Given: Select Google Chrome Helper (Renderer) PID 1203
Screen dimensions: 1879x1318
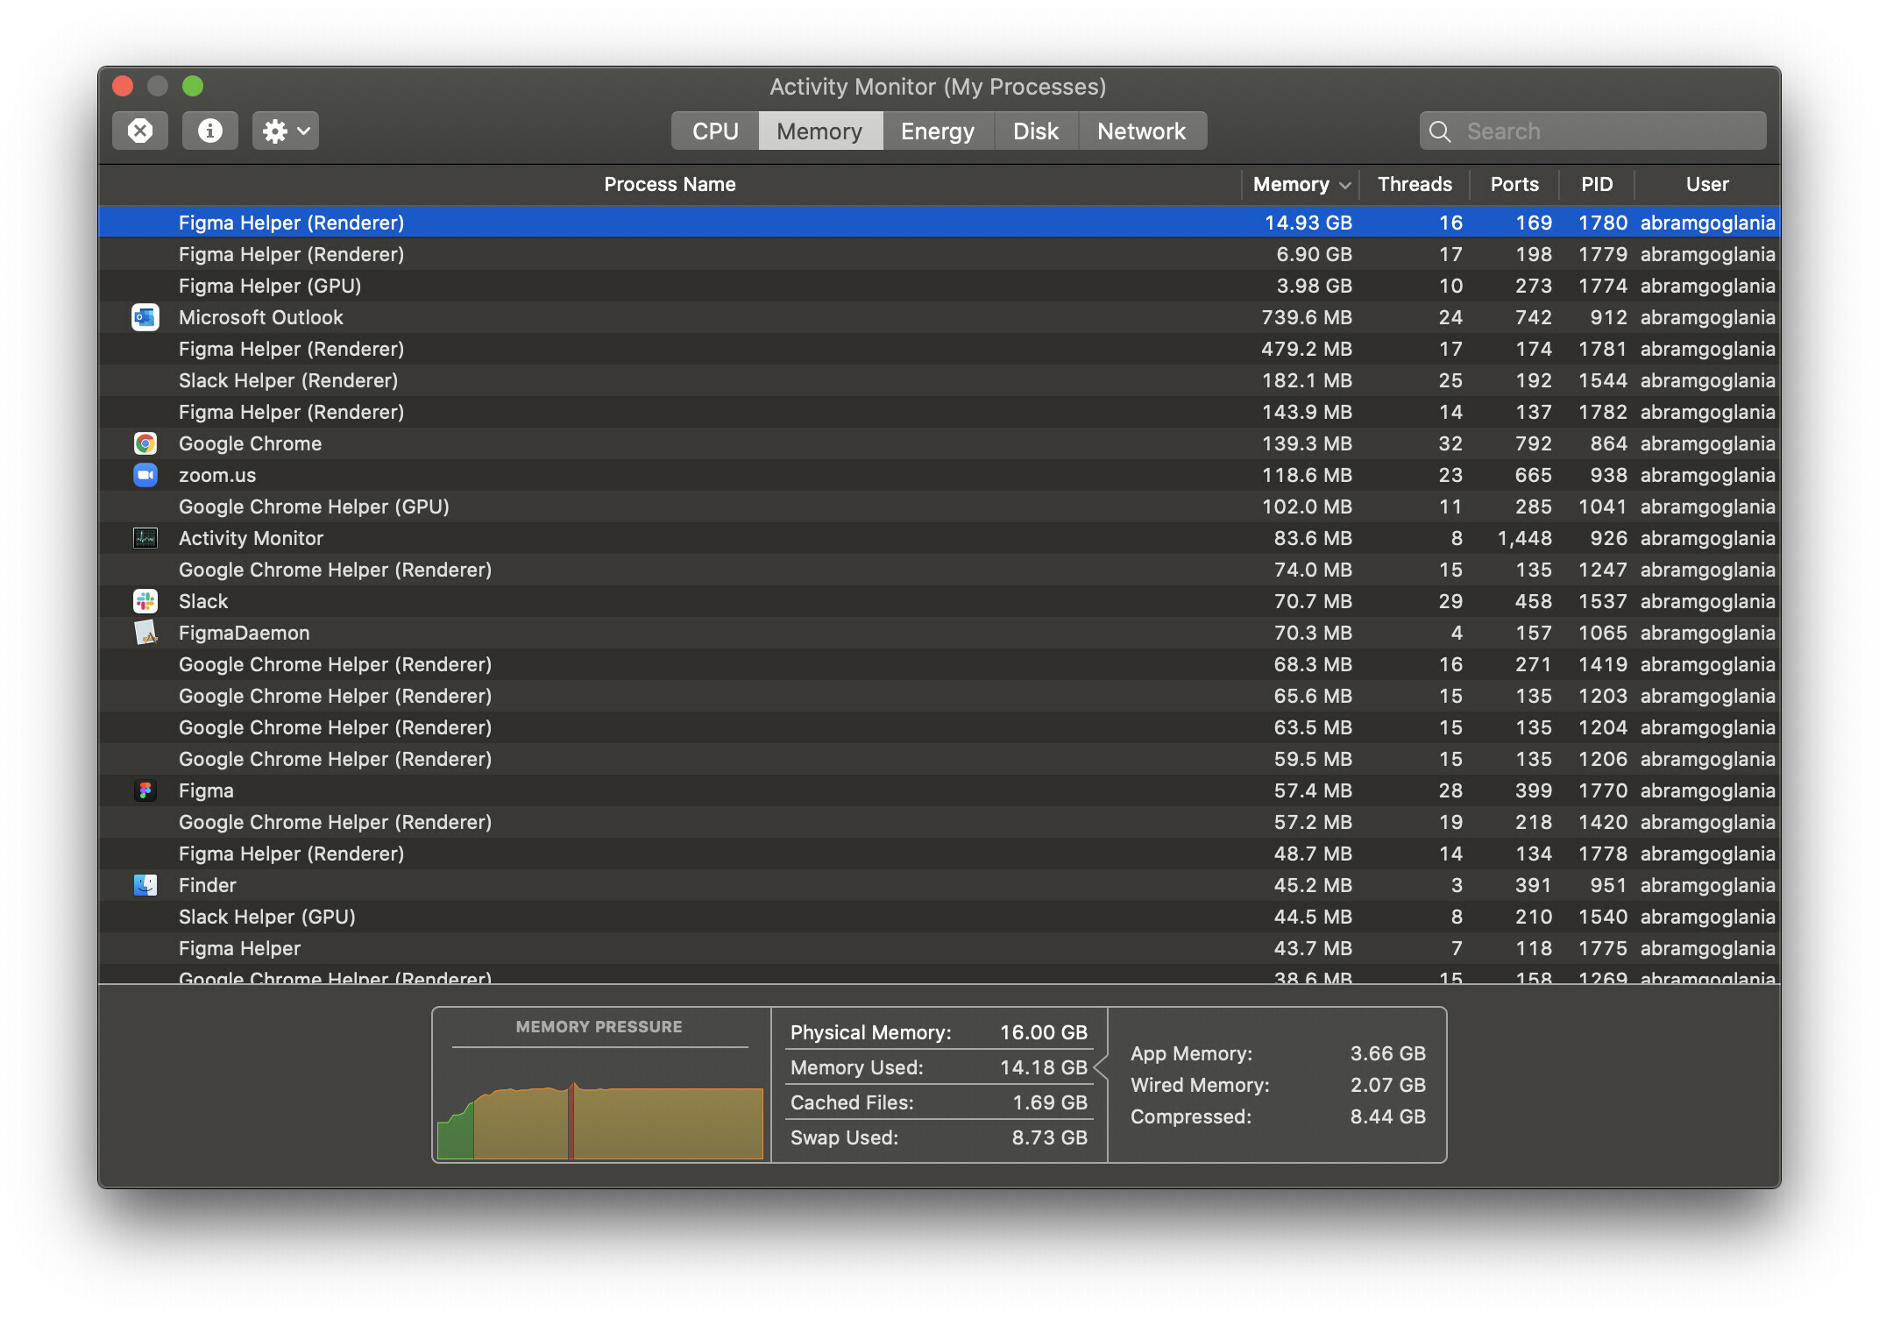Looking at the screenshot, I should pos(939,696).
